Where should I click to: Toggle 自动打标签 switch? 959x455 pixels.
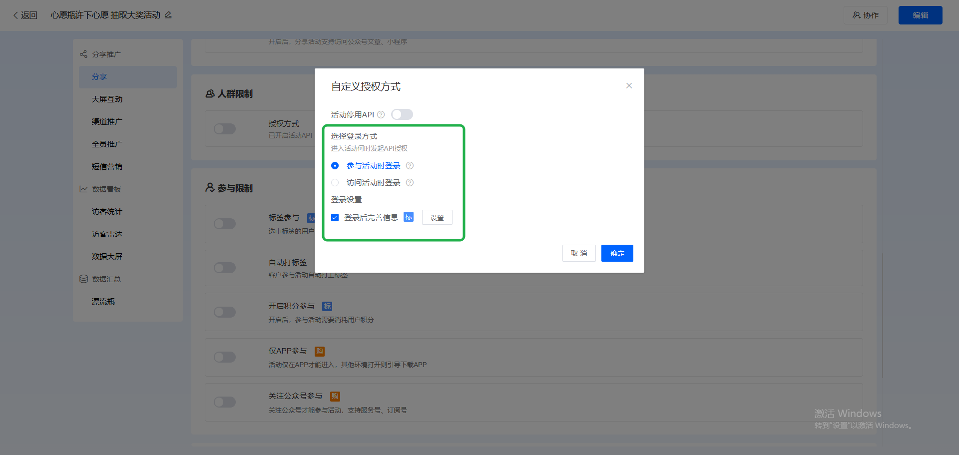click(x=225, y=268)
